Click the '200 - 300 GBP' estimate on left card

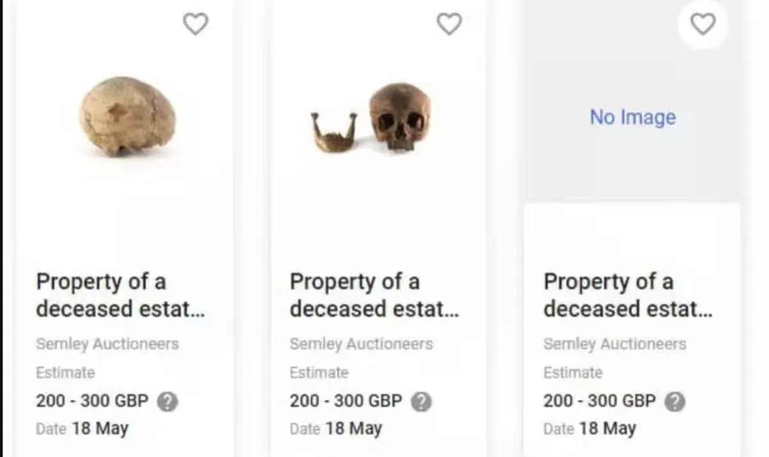pyautogui.click(x=92, y=401)
